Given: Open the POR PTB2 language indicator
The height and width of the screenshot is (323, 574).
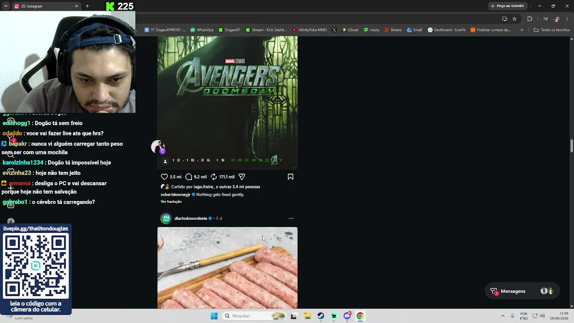Looking at the screenshot, I should point(524,316).
